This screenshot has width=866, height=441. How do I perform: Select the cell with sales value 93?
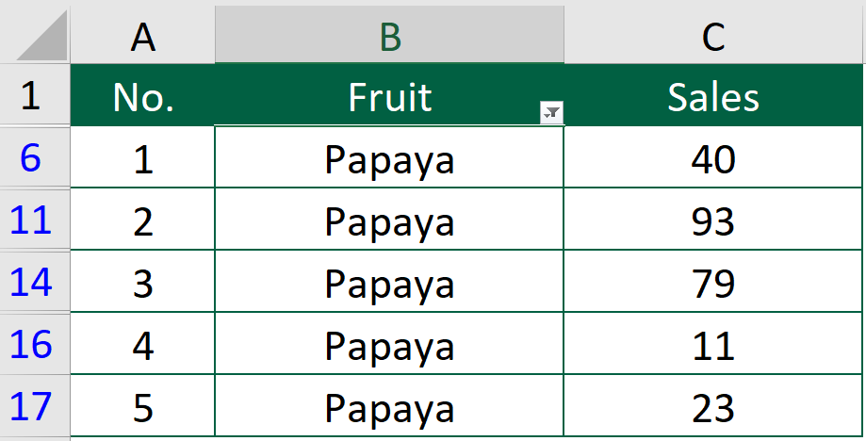tap(713, 220)
